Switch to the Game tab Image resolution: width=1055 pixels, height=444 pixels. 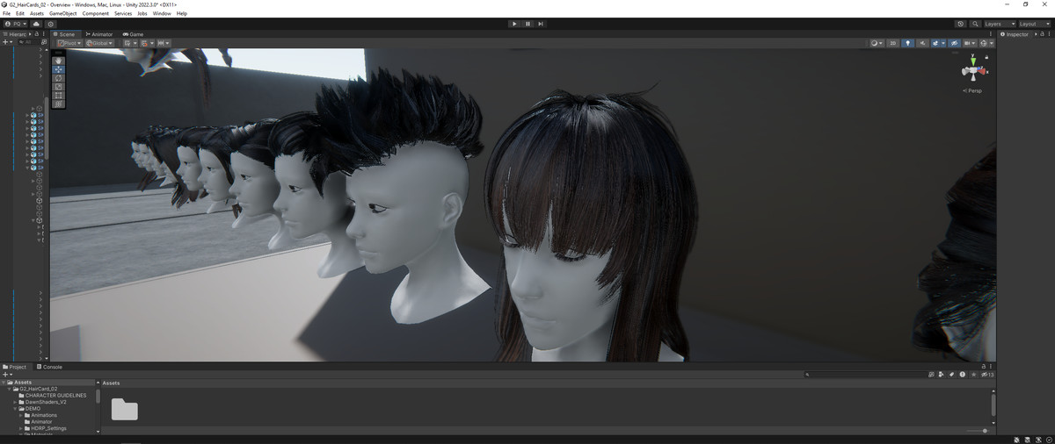pyautogui.click(x=133, y=34)
